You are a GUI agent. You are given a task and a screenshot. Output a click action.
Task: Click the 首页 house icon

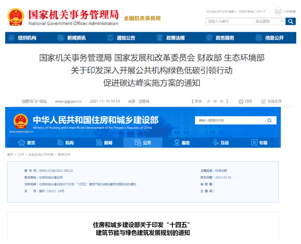tap(21, 143)
